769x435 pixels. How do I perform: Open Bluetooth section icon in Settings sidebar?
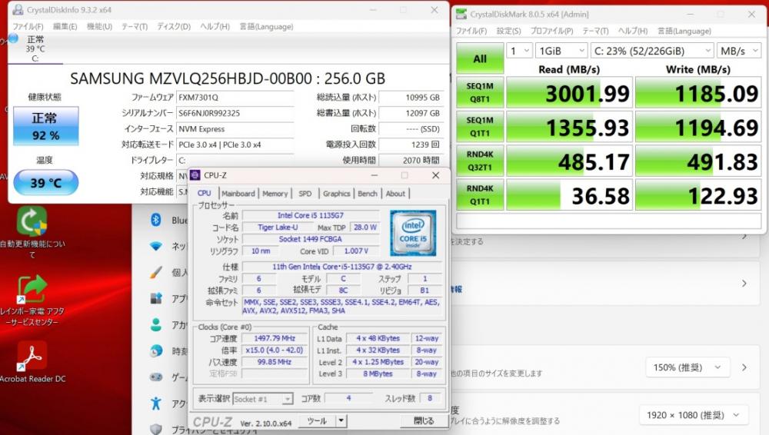point(156,221)
